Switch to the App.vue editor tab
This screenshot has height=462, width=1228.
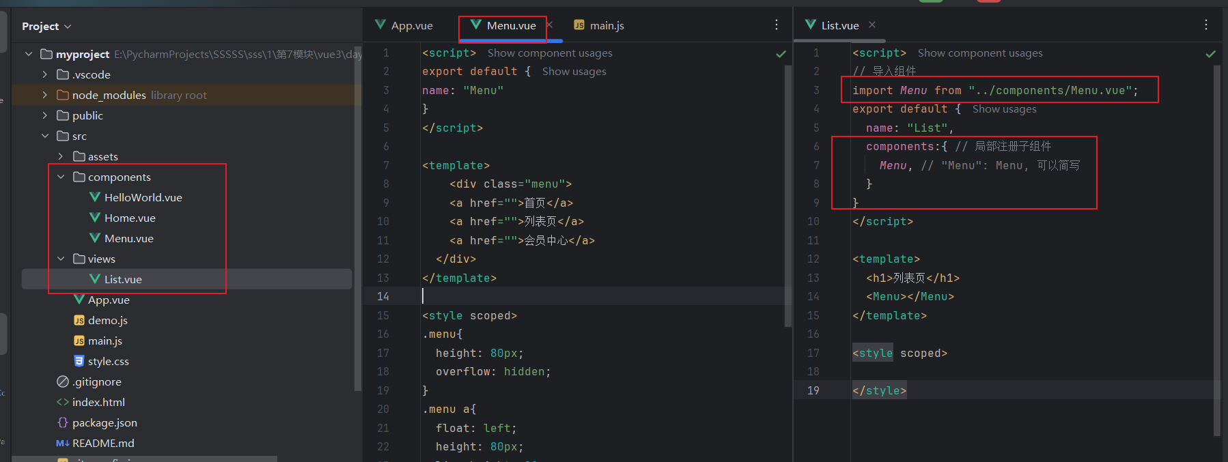click(404, 26)
